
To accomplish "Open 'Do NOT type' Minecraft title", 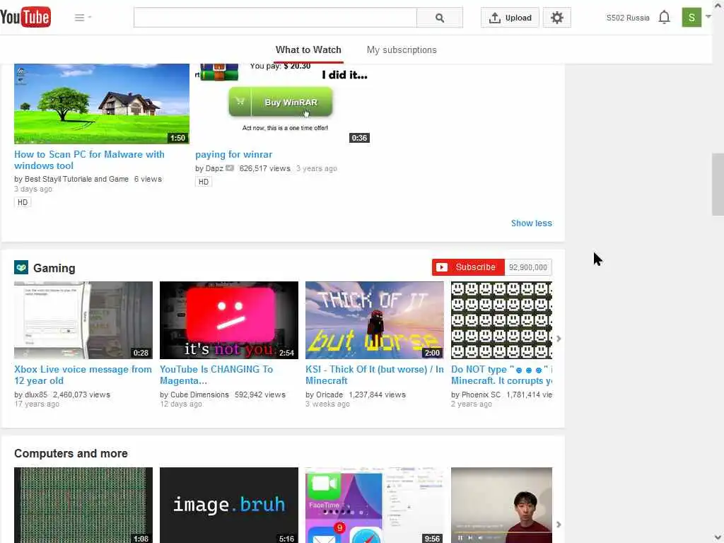I will click(x=501, y=375).
